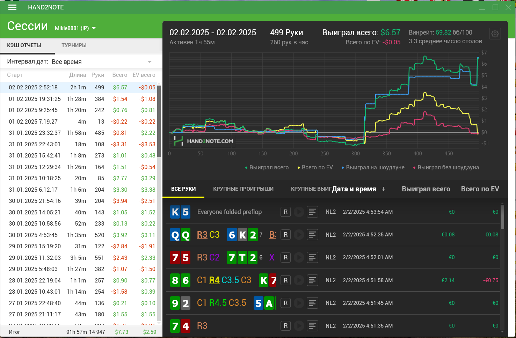The height and width of the screenshot is (338, 516).
Task: Open hand text icon for 86 hand
Action: coord(312,280)
